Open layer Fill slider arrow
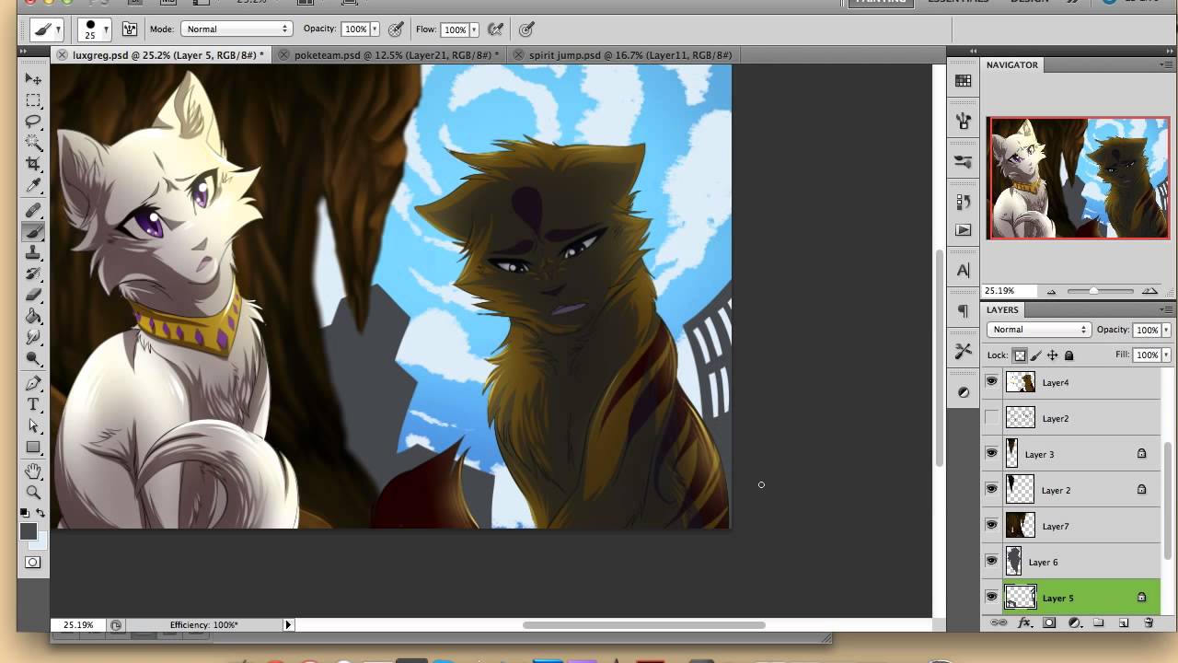This screenshot has width=1178, height=663. 1166,355
